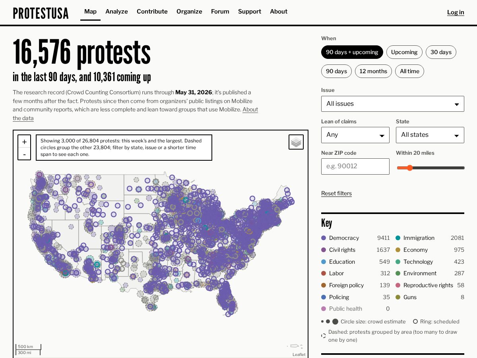The image size is (477, 358).
Task: Filter by Reproductive rights in the key
Action: [430, 285]
